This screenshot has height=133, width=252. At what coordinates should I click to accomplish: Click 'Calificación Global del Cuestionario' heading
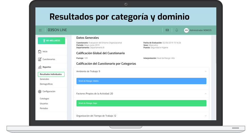101,53
